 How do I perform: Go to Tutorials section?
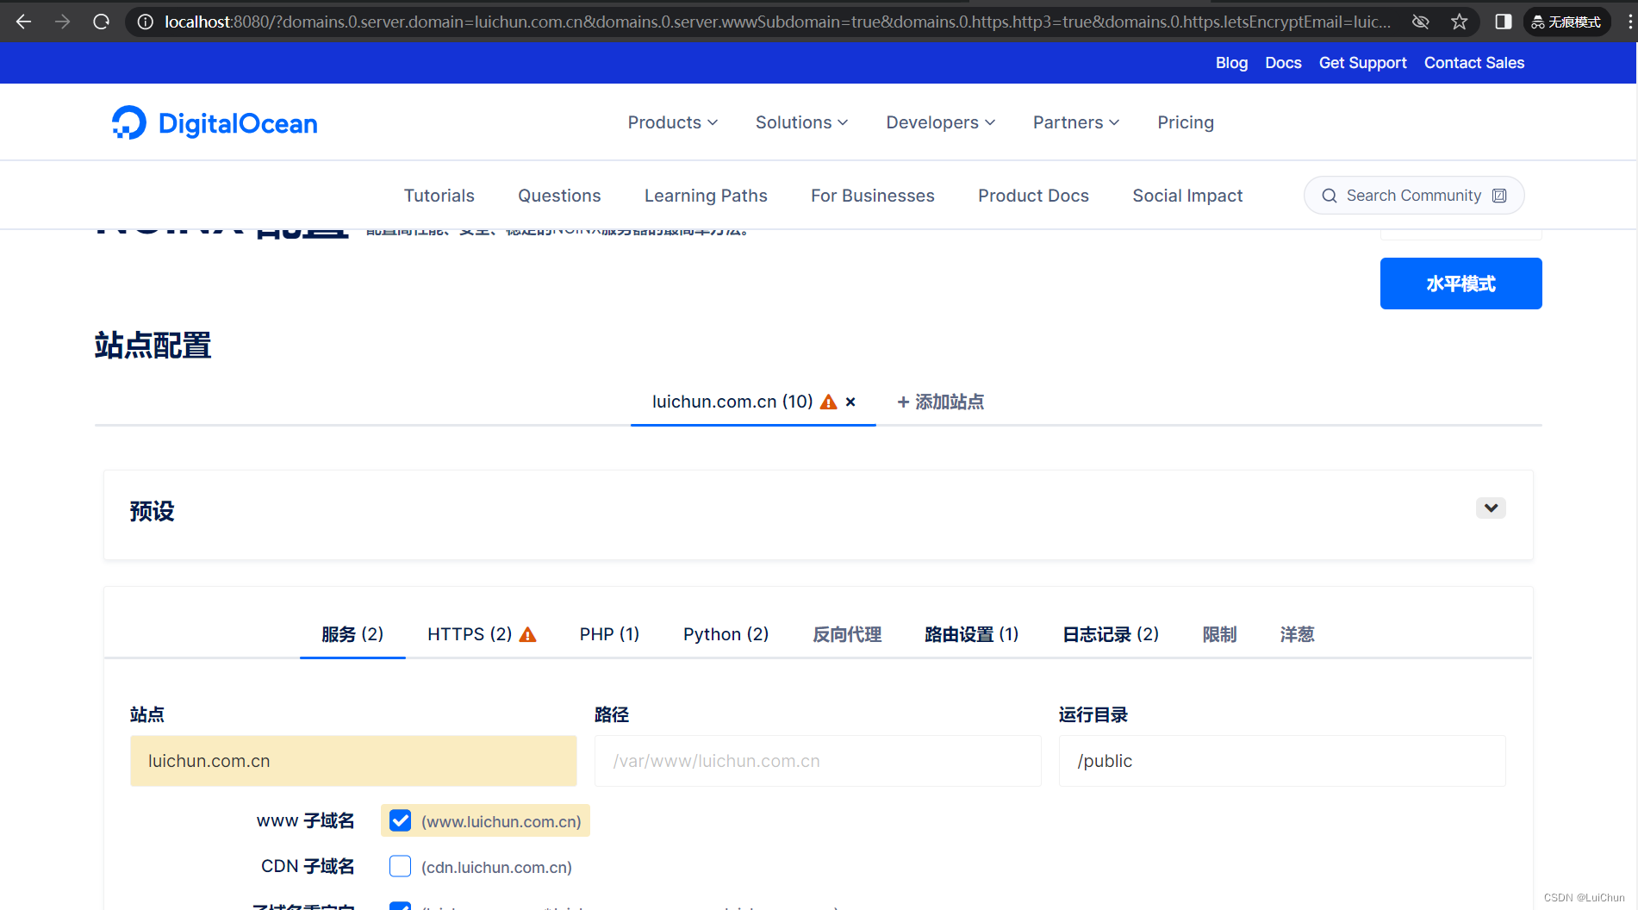439,196
